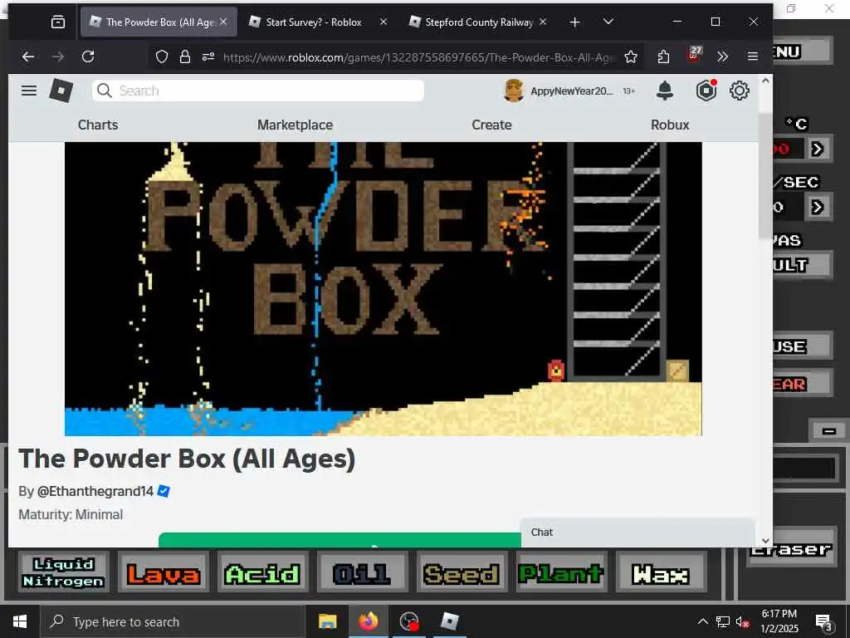Click the OBS Studio taskbar icon
This screenshot has width=850, height=638.
tap(408, 621)
